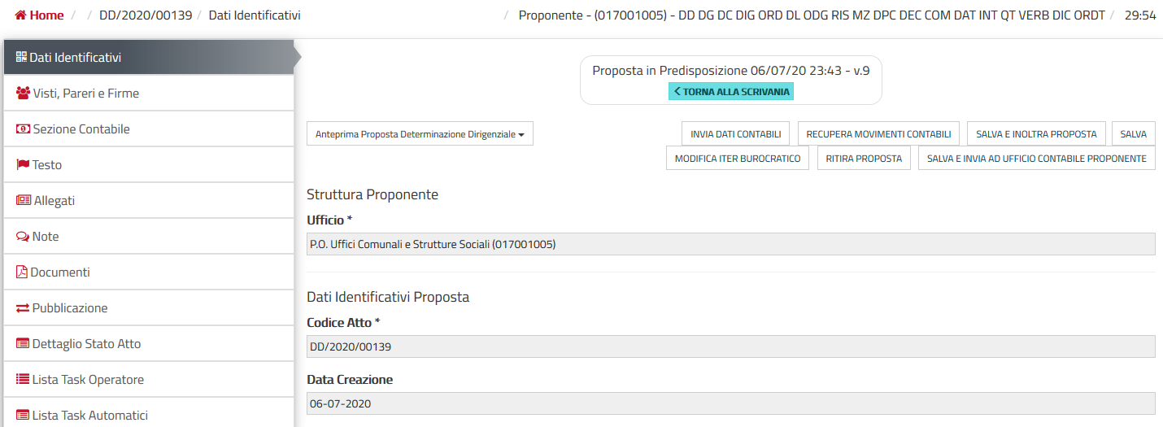This screenshot has height=427, width=1163.
Task: Open Dettaglio Stato Atto section
Action: point(86,344)
